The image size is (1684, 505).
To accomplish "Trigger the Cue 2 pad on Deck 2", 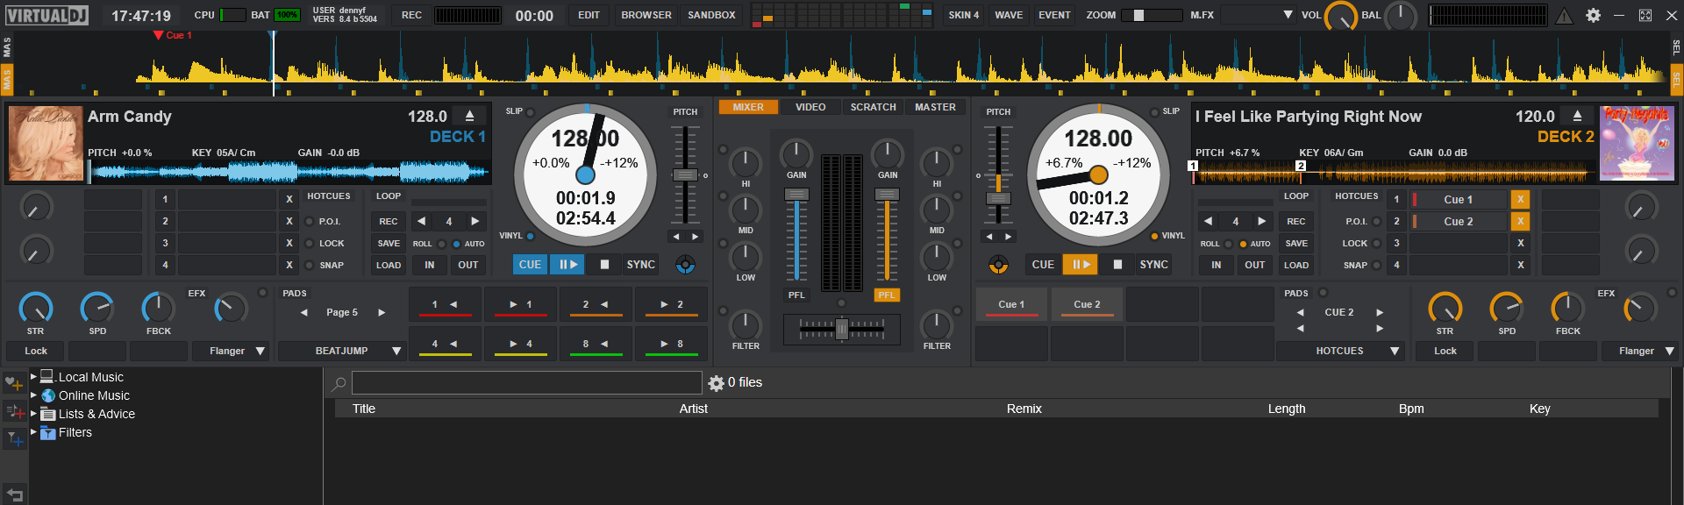I will pos(1087,304).
